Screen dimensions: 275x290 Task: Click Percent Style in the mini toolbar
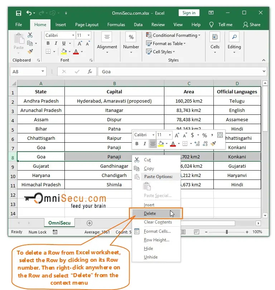[204, 135]
